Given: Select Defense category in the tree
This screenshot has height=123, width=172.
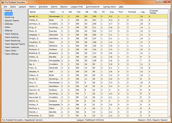Looking at the screenshot, I should 9,24.
